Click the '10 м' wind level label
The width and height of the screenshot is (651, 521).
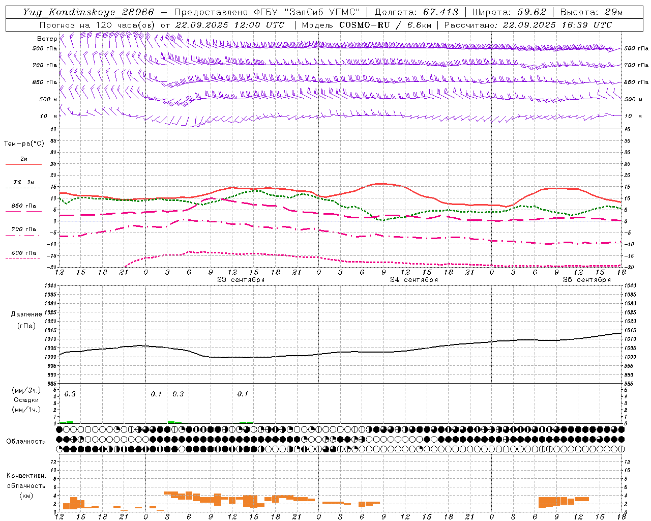point(49,116)
